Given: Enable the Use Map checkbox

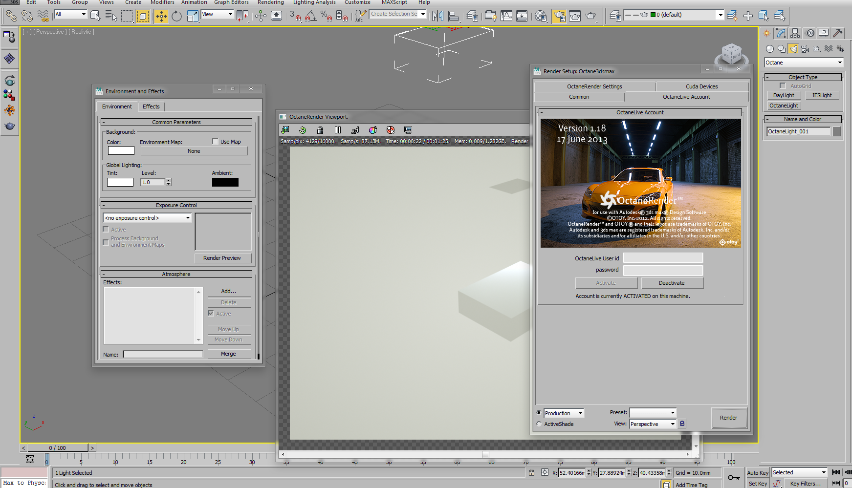Looking at the screenshot, I should tap(215, 142).
